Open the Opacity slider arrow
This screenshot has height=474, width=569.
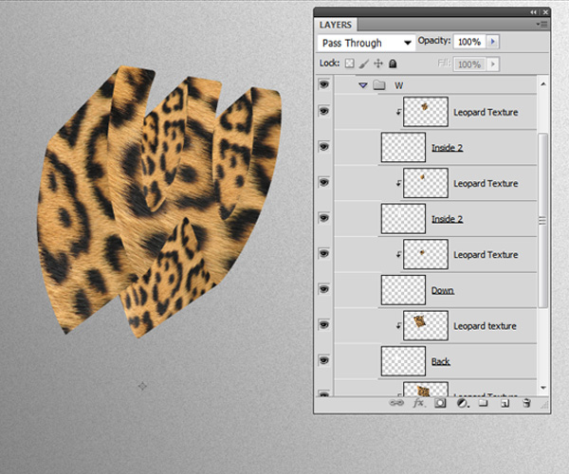493,42
